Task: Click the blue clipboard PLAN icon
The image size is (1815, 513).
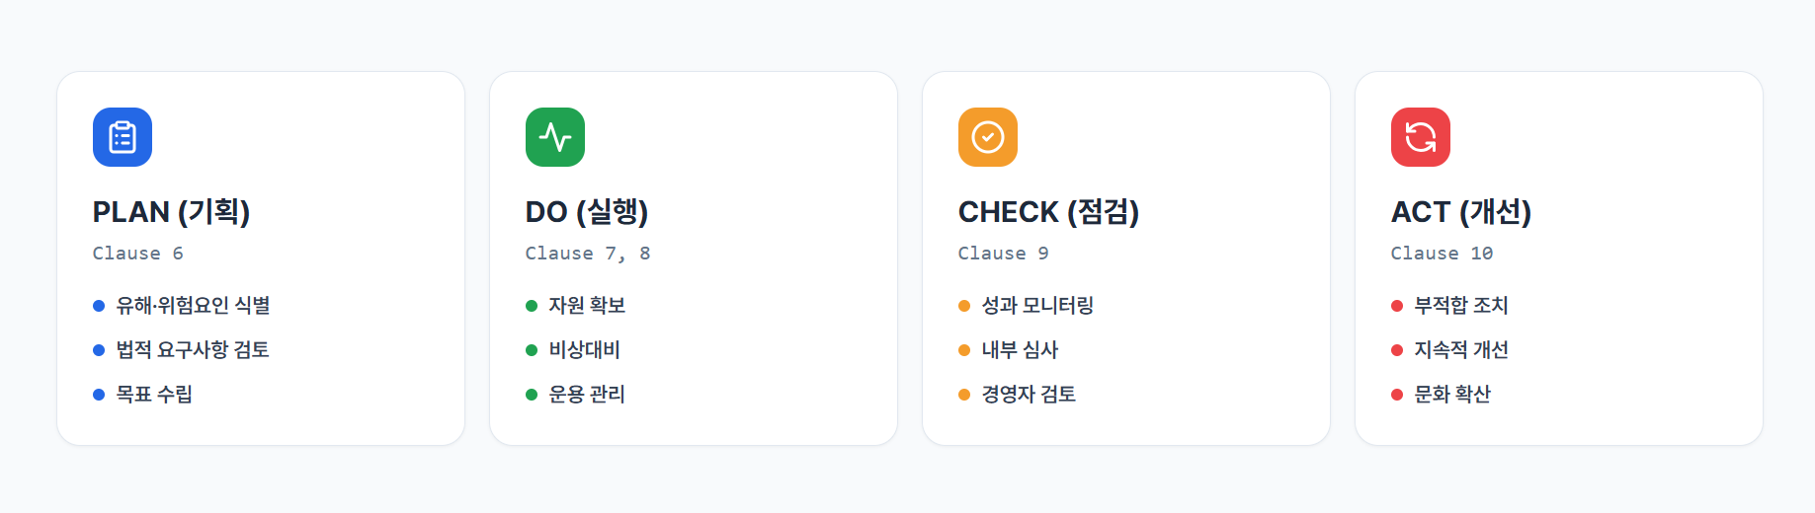Action: [x=123, y=137]
